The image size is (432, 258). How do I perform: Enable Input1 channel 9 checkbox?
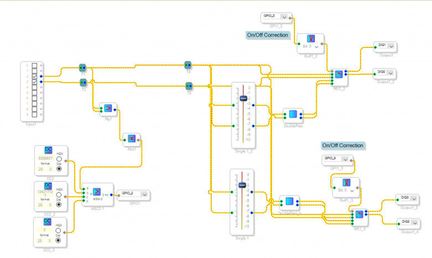point(34,114)
